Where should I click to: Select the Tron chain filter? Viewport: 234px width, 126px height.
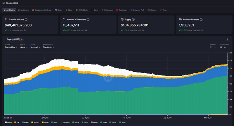(x=163, y=10)
